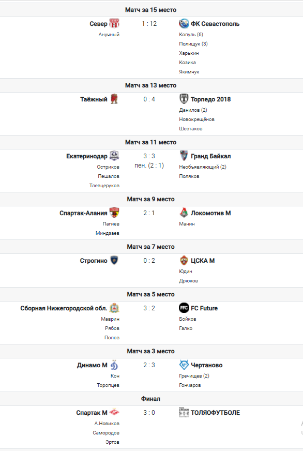Click the ЦСКА М emblem
The image size is (303, 451).
coord(184,260)
